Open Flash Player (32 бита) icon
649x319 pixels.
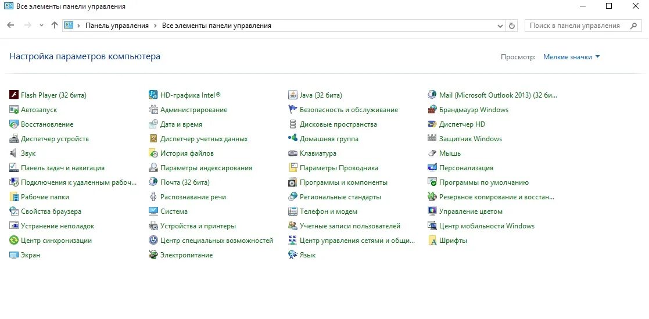[14, 95]
